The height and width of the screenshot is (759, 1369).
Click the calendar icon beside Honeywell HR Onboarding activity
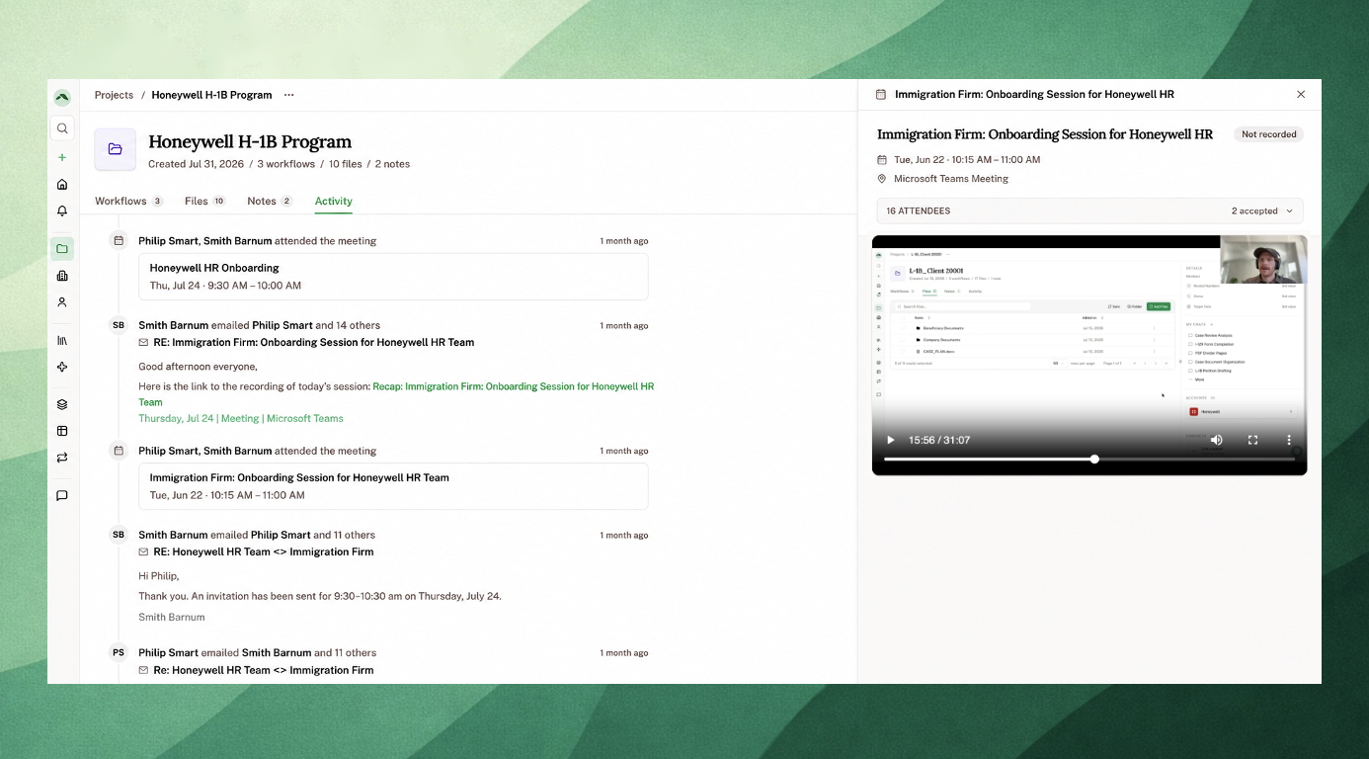click(119, 240)
